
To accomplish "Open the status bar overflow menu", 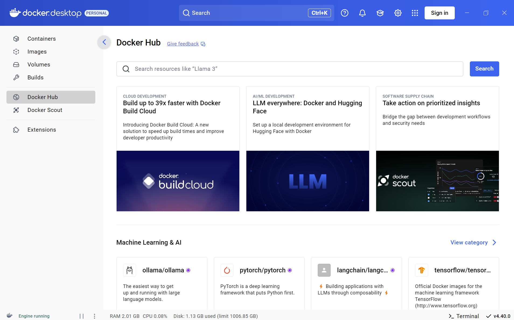I will pos(94,316).
